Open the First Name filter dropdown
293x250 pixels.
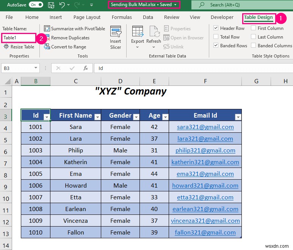[97, 117]
